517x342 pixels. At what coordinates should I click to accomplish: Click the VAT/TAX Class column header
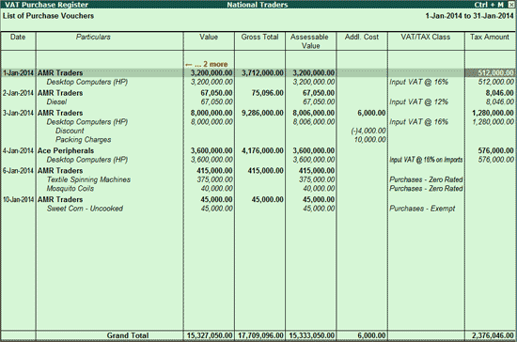pyautogui.click(x=425, y=37)
